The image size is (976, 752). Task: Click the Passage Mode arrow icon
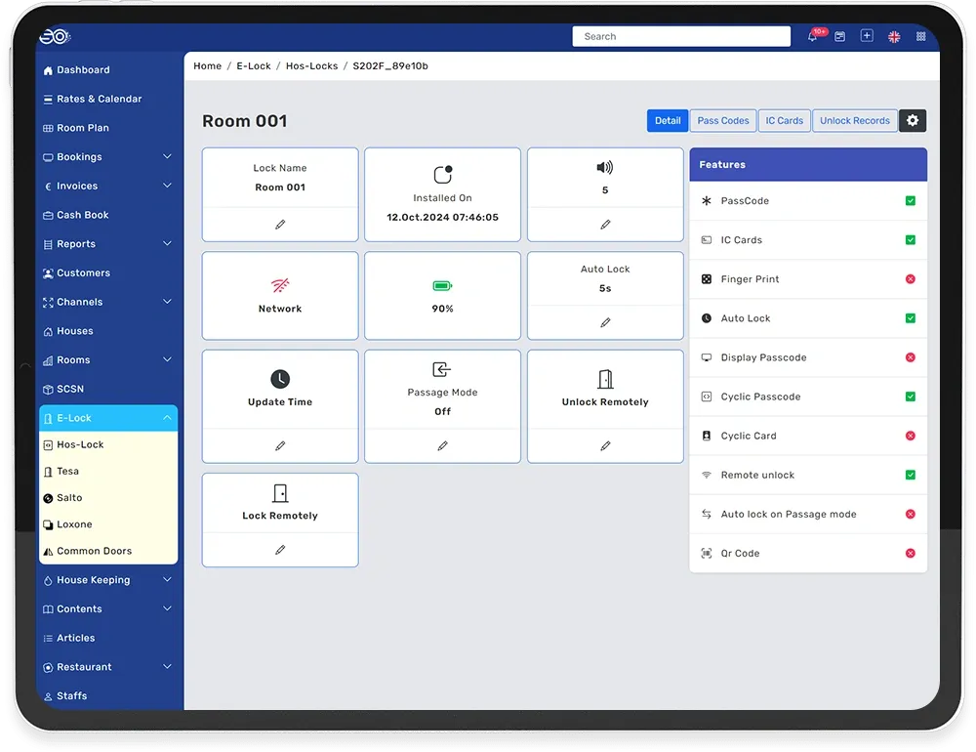[441, 369]
